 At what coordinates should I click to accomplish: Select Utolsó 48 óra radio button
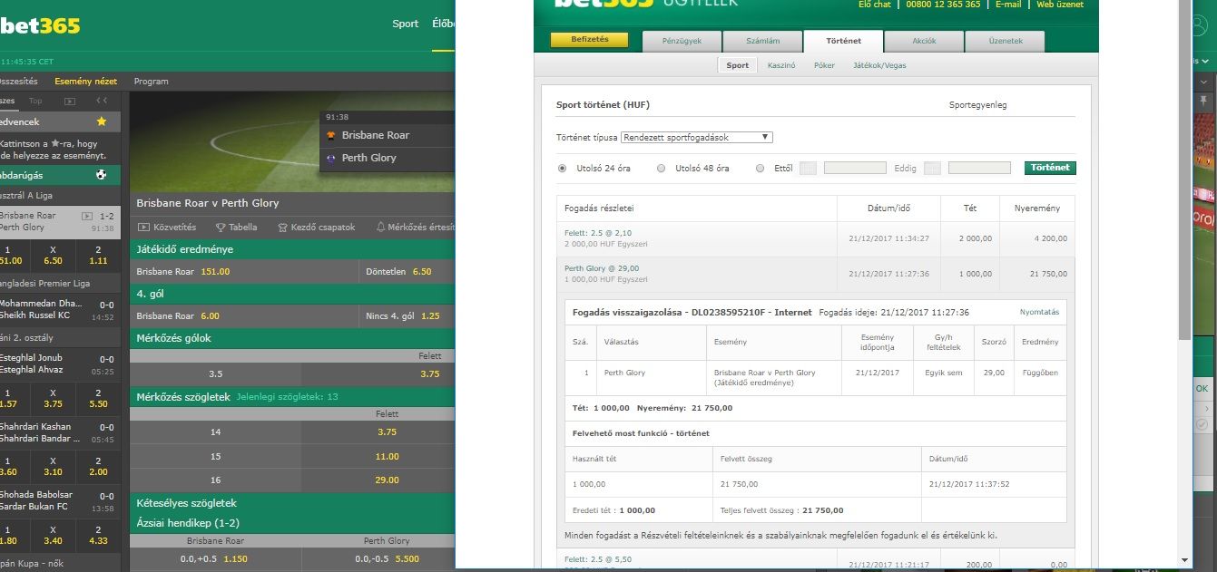[x=661, y=168]
